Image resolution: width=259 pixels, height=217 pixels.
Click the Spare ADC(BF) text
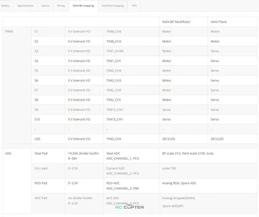pyautogui.click(x=173, y=206)
